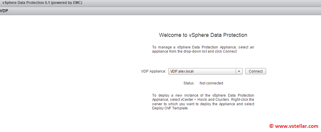Click the 'VDP Appliance:' field label

click(x=153, y=71)
